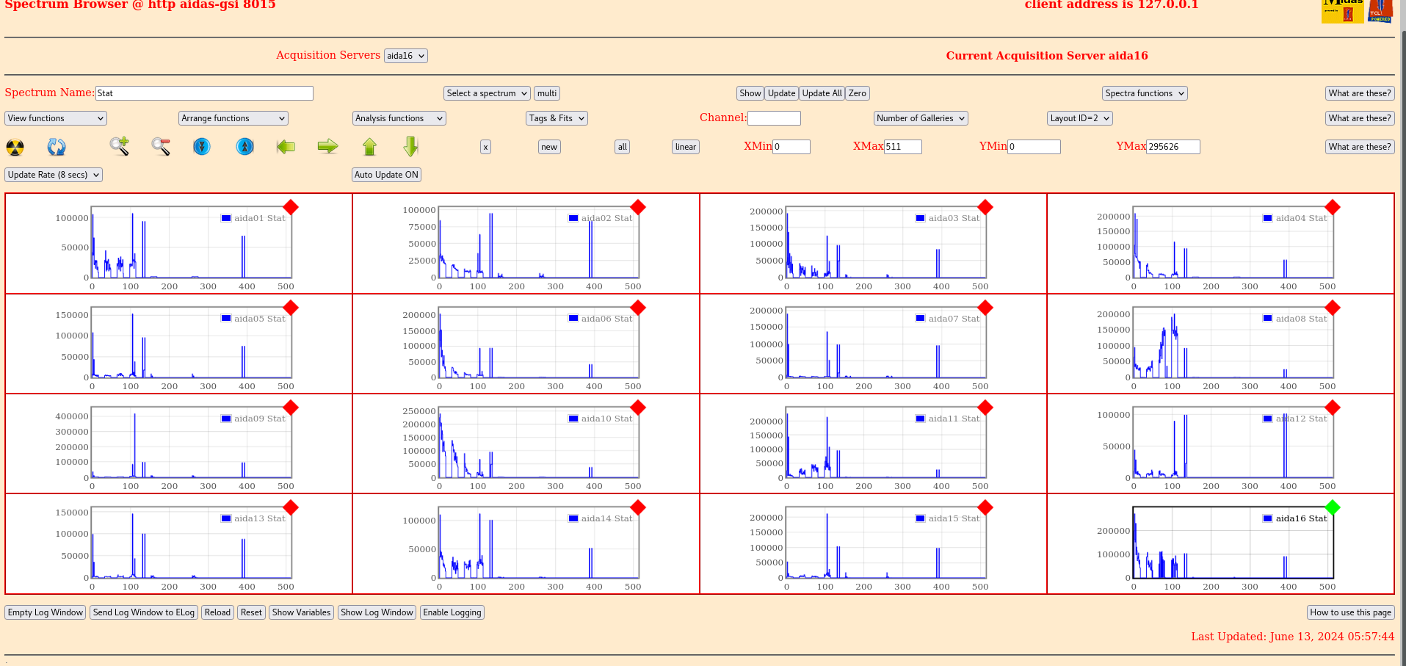Click the blue refresh arrows icon
Screen dimensions: 1406x666
pyautogui.click(x=57, y=147)
